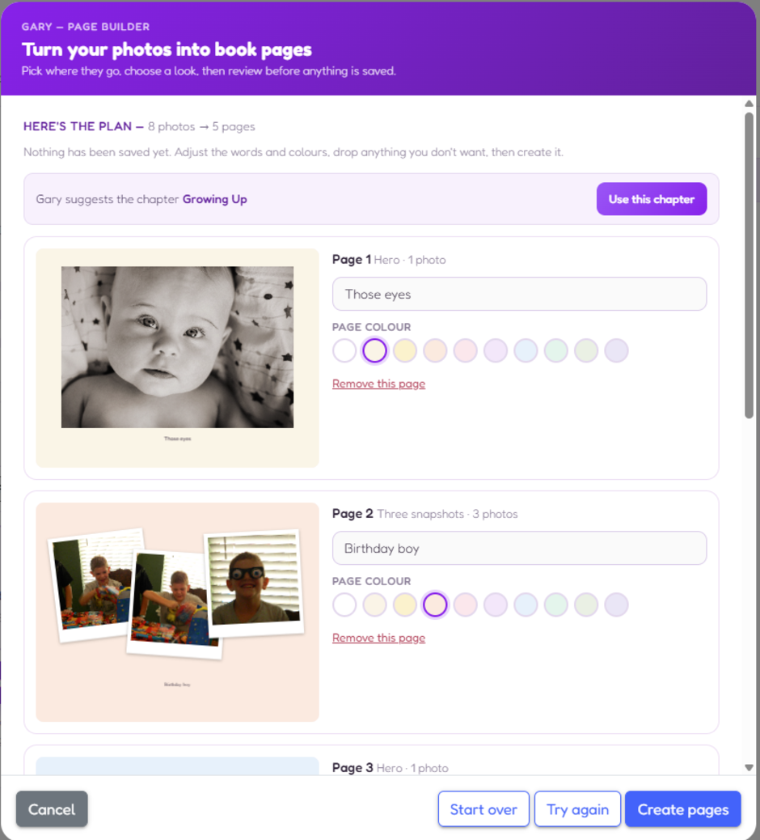760x840 pixels.
Task: Click the scrollbar down arrow
Action: [x=749, y=768]
